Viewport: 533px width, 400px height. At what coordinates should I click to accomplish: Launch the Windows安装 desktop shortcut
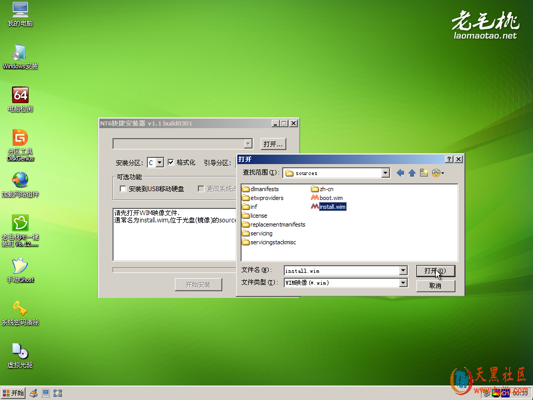click(20, 54)
